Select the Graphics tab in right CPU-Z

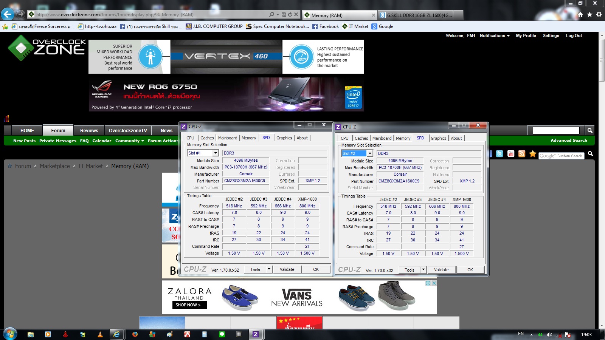[439, 138]
